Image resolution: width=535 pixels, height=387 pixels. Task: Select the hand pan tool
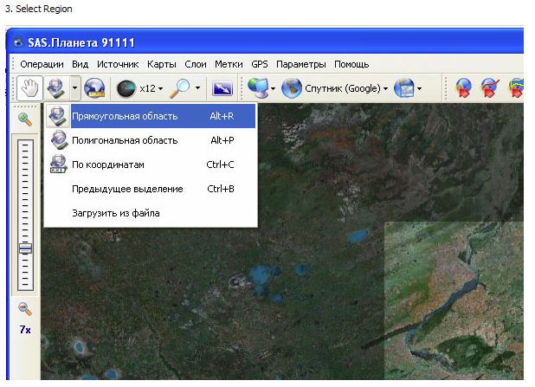29,87
